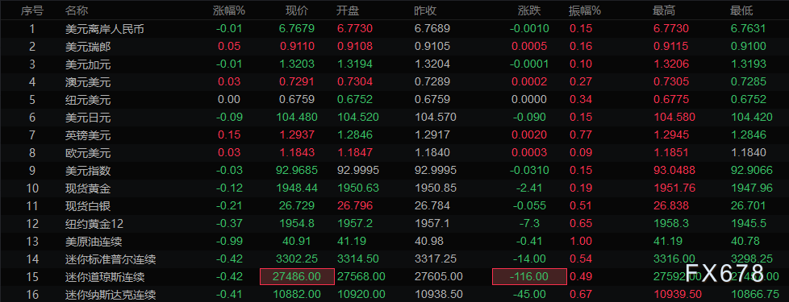Sort by the 最低 column header
The image size is (789, 302).
[741, 10]
